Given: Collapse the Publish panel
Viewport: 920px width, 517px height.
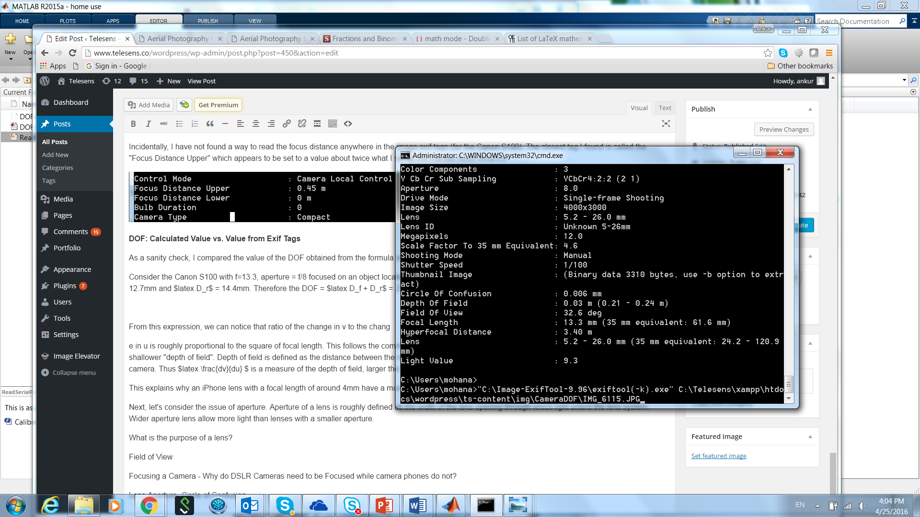Looking at the screenshot, I should [x=810, y=109].
